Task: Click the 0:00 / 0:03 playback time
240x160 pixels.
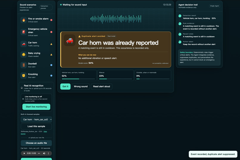Action: [31, 153]
